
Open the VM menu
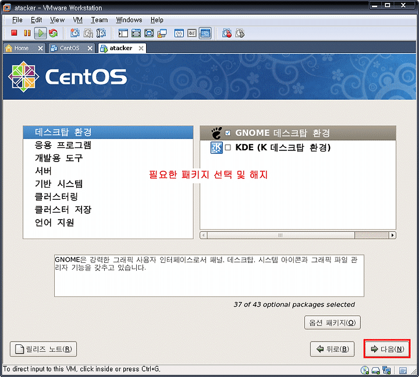pos(77,20)
